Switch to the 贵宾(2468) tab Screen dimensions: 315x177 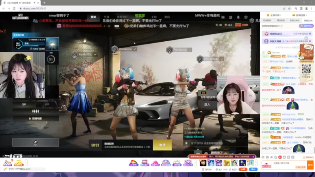click(x=295, y=20)
